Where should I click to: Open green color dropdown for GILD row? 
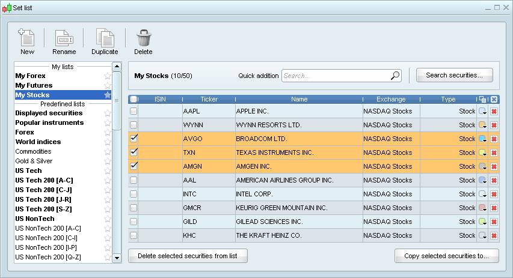tap(482, 222)
